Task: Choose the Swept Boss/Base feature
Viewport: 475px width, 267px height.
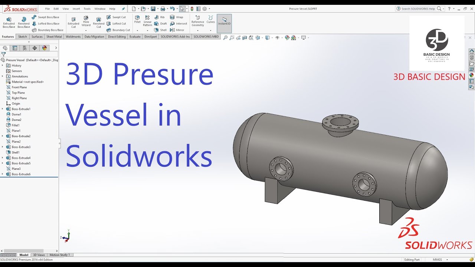Action: 45,17
